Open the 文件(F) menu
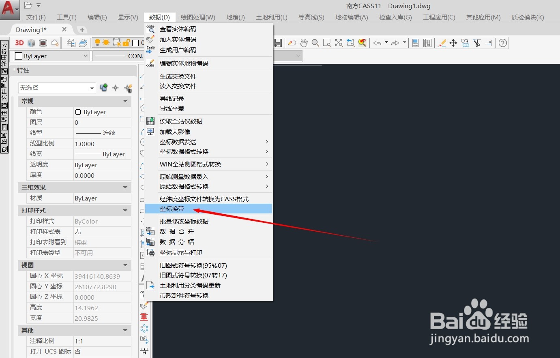Screen dimensions: 560x358 coord(36,17)
